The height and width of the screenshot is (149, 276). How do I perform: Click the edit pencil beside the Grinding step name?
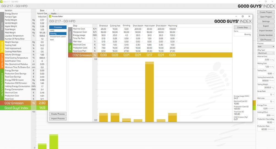pyautogui.click(x=131, y=26)
